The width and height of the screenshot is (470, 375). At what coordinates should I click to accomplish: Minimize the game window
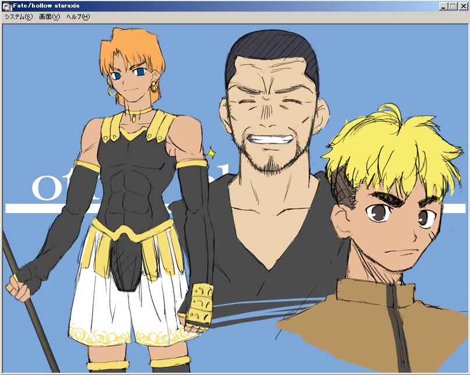click(443, 6)
